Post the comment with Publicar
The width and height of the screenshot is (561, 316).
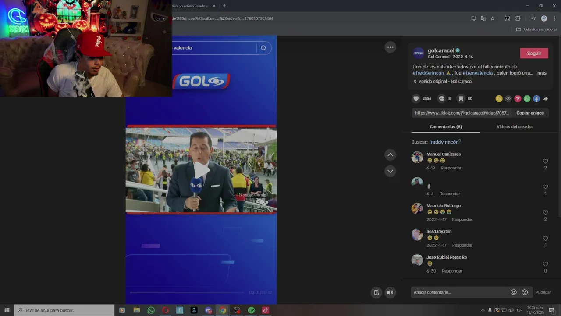[x=543, y=292]
